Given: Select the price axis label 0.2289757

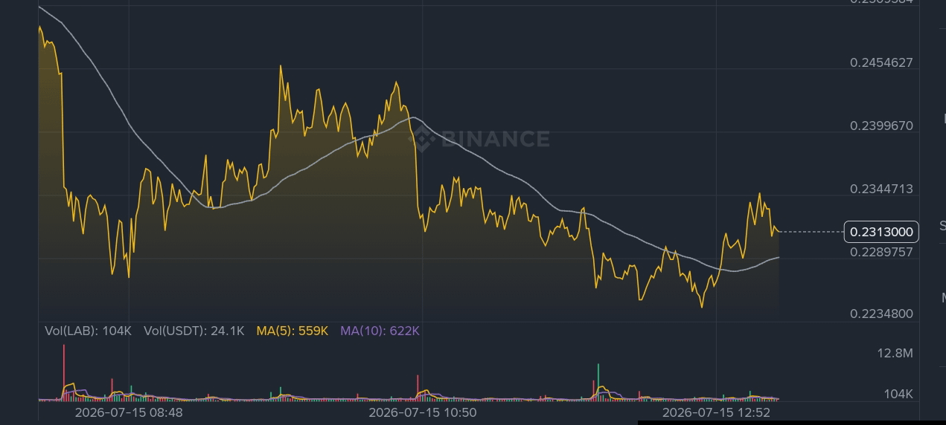Looking at the screenshot, I should [x=881, y=252].
